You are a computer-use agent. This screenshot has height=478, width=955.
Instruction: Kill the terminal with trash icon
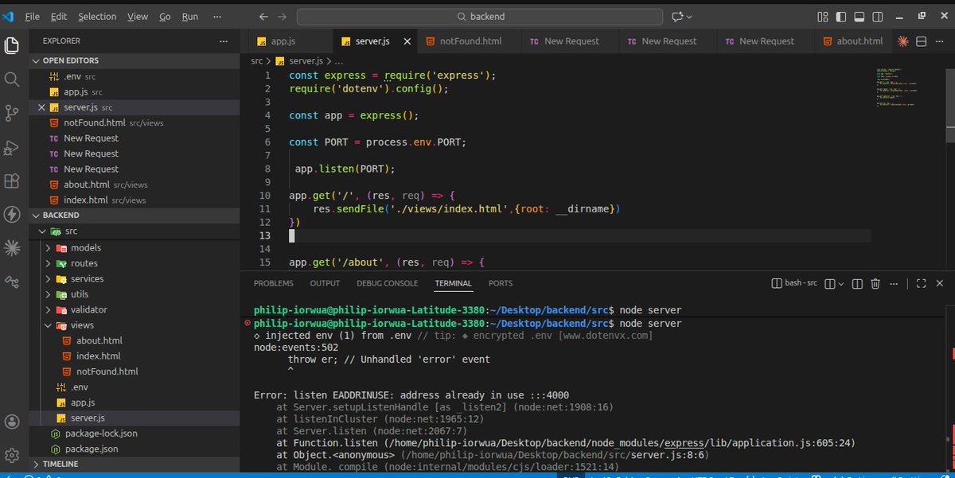coord(875,283)
